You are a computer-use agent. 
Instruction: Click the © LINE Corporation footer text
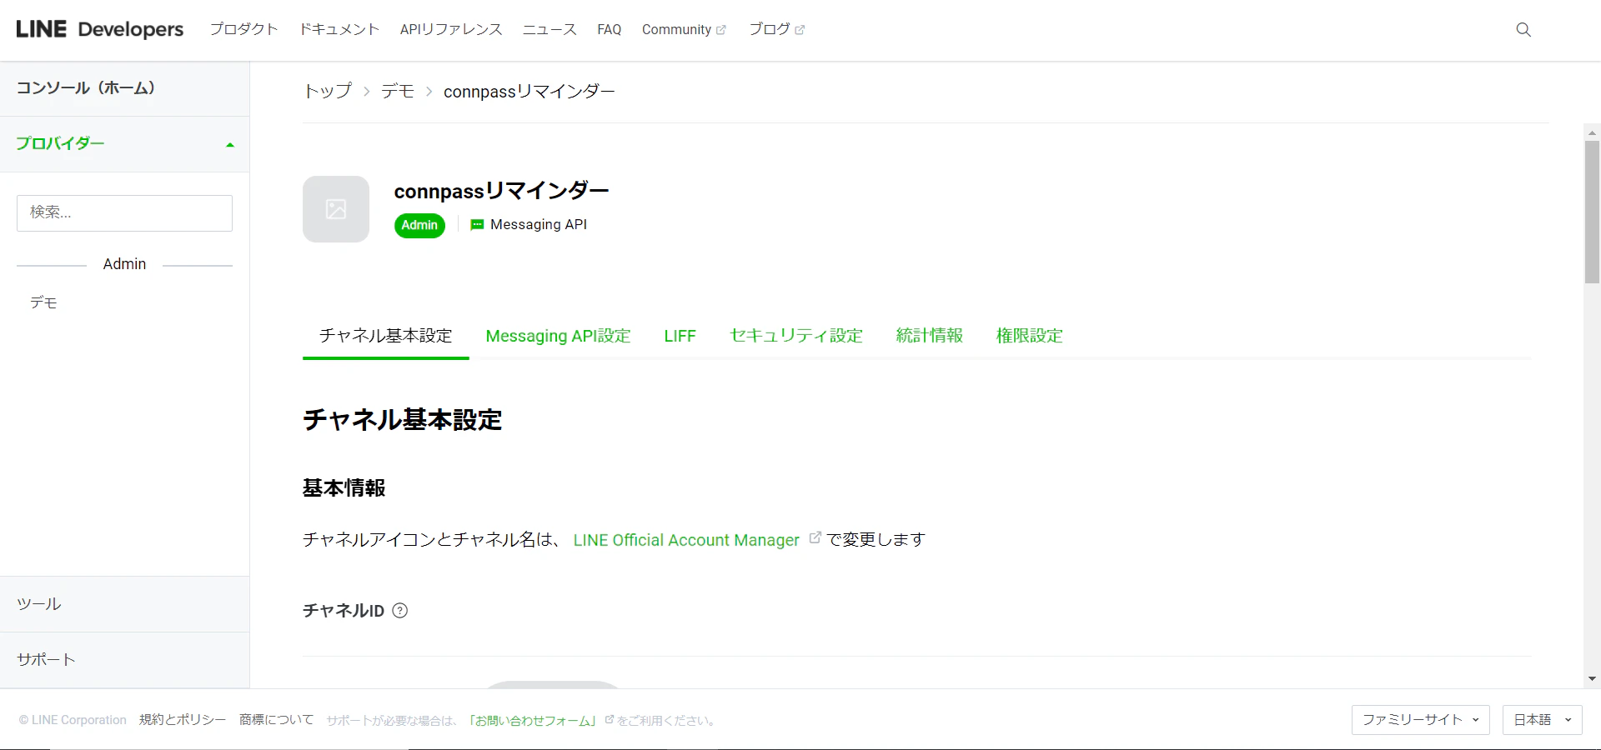tap(73, 721)
